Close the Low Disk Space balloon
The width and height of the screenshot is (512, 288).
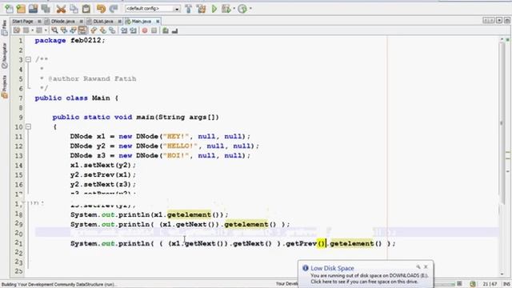point(426,266)
